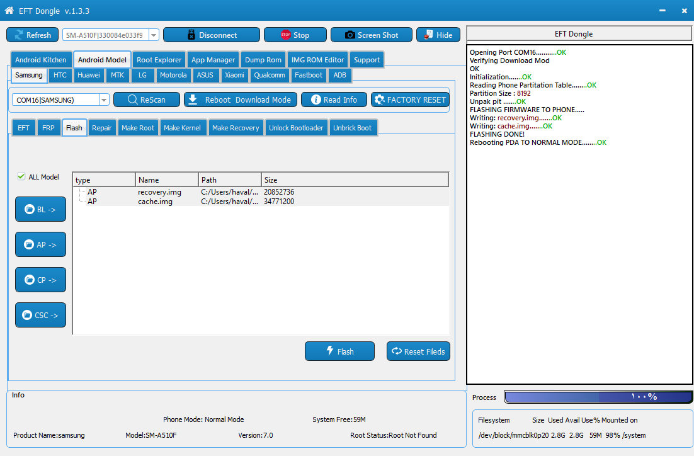Viewport: 694px width, 456px height.
Task: Click the home icon in title bar
Action: coord(9,10)
